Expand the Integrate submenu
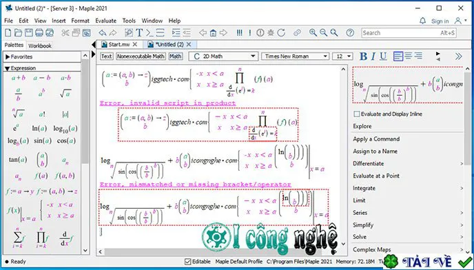Screen dimensions: 474x270 tap(462, 188)
